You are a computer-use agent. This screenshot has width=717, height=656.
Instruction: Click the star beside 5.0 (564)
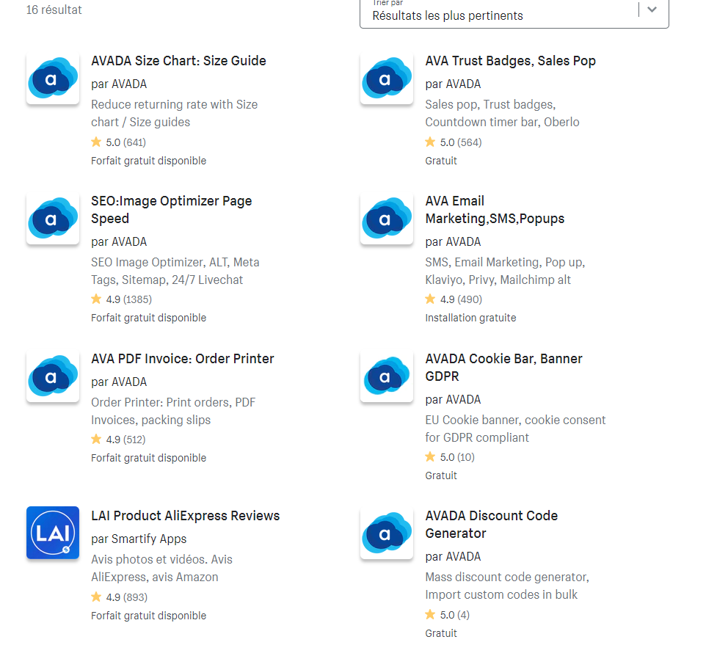[430, 142]
